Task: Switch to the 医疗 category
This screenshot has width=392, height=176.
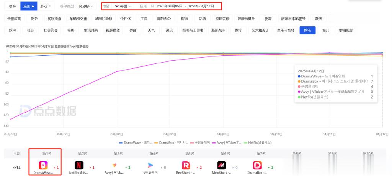Action: (238, 31)
